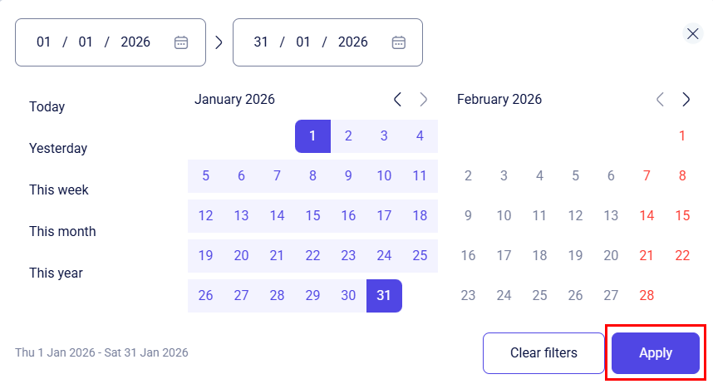Select January 1 in the calendar

point(312,136)
